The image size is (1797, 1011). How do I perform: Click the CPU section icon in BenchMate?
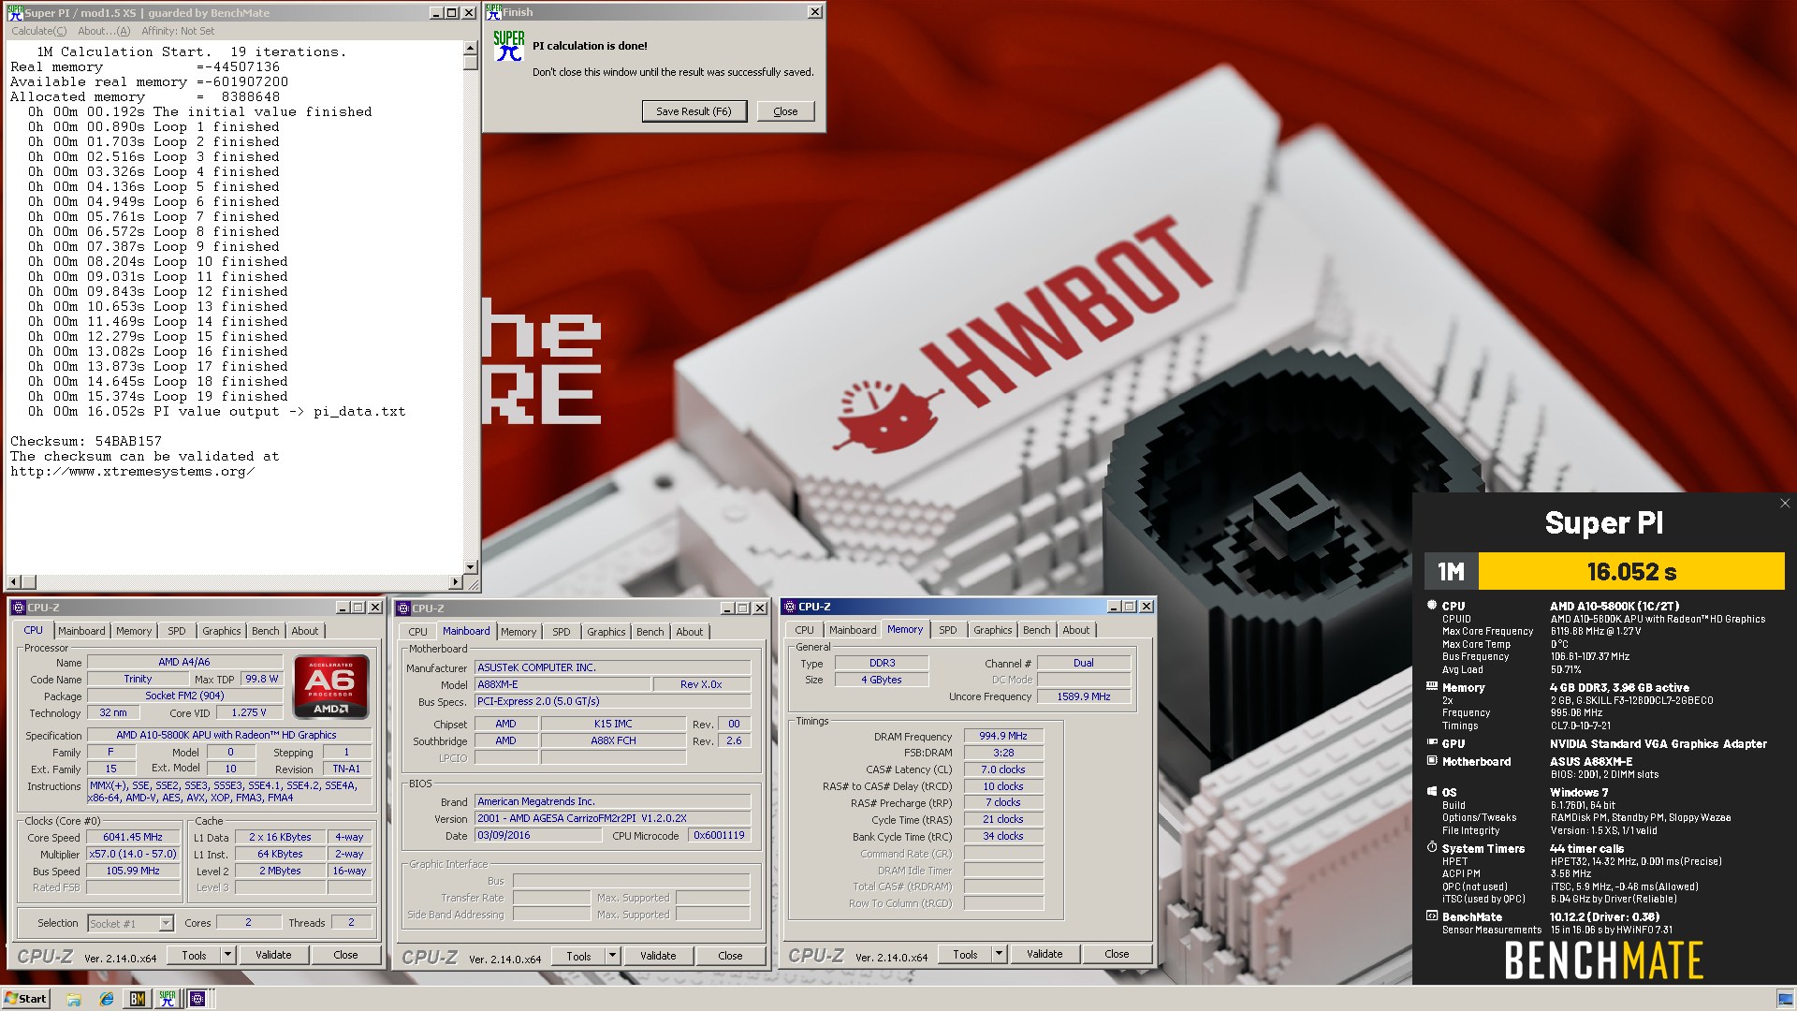pyautogui.click(x=1431, y=606)
